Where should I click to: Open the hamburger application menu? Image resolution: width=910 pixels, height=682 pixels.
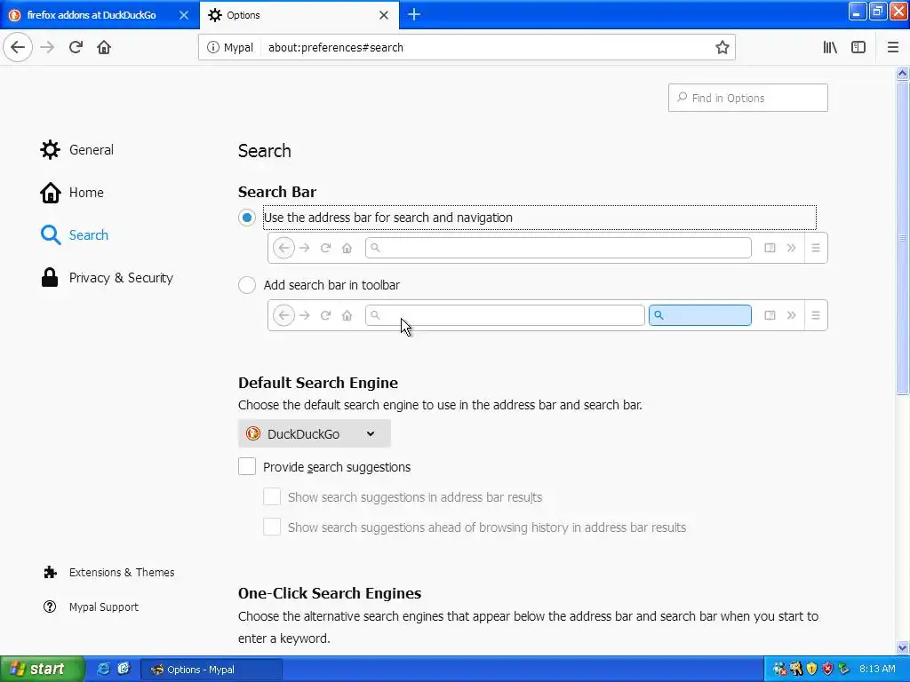tap(892, 48)
